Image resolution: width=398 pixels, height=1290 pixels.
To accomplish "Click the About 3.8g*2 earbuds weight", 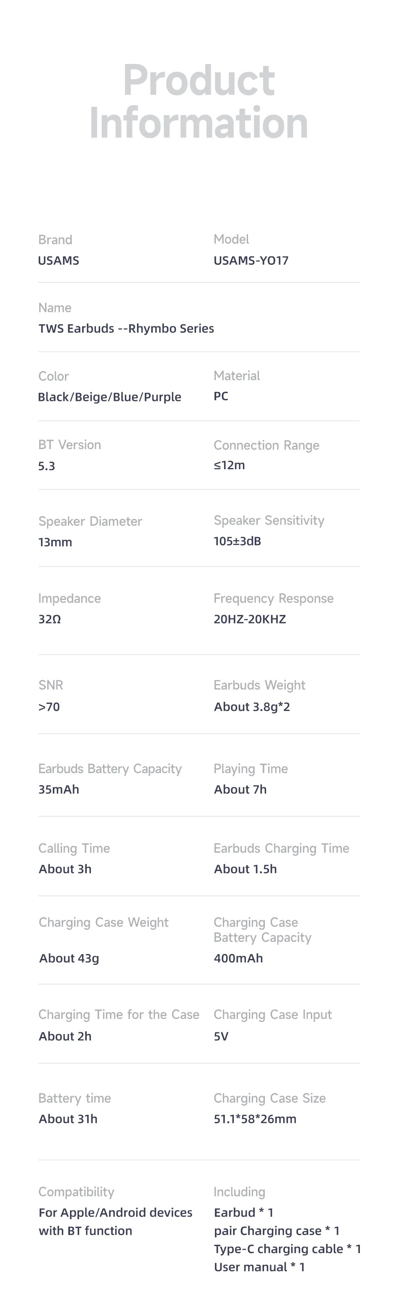I will pos(252,707).
